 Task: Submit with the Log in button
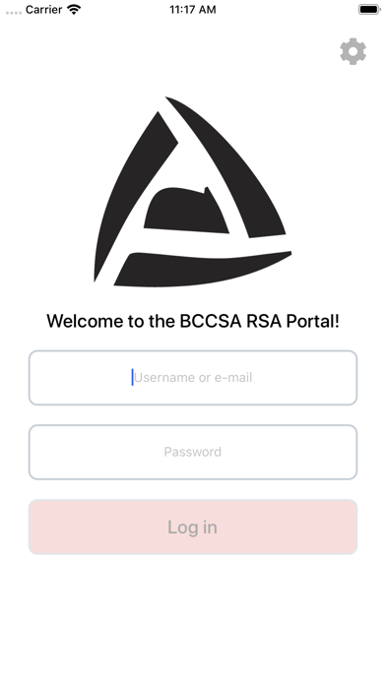[193, 527]
